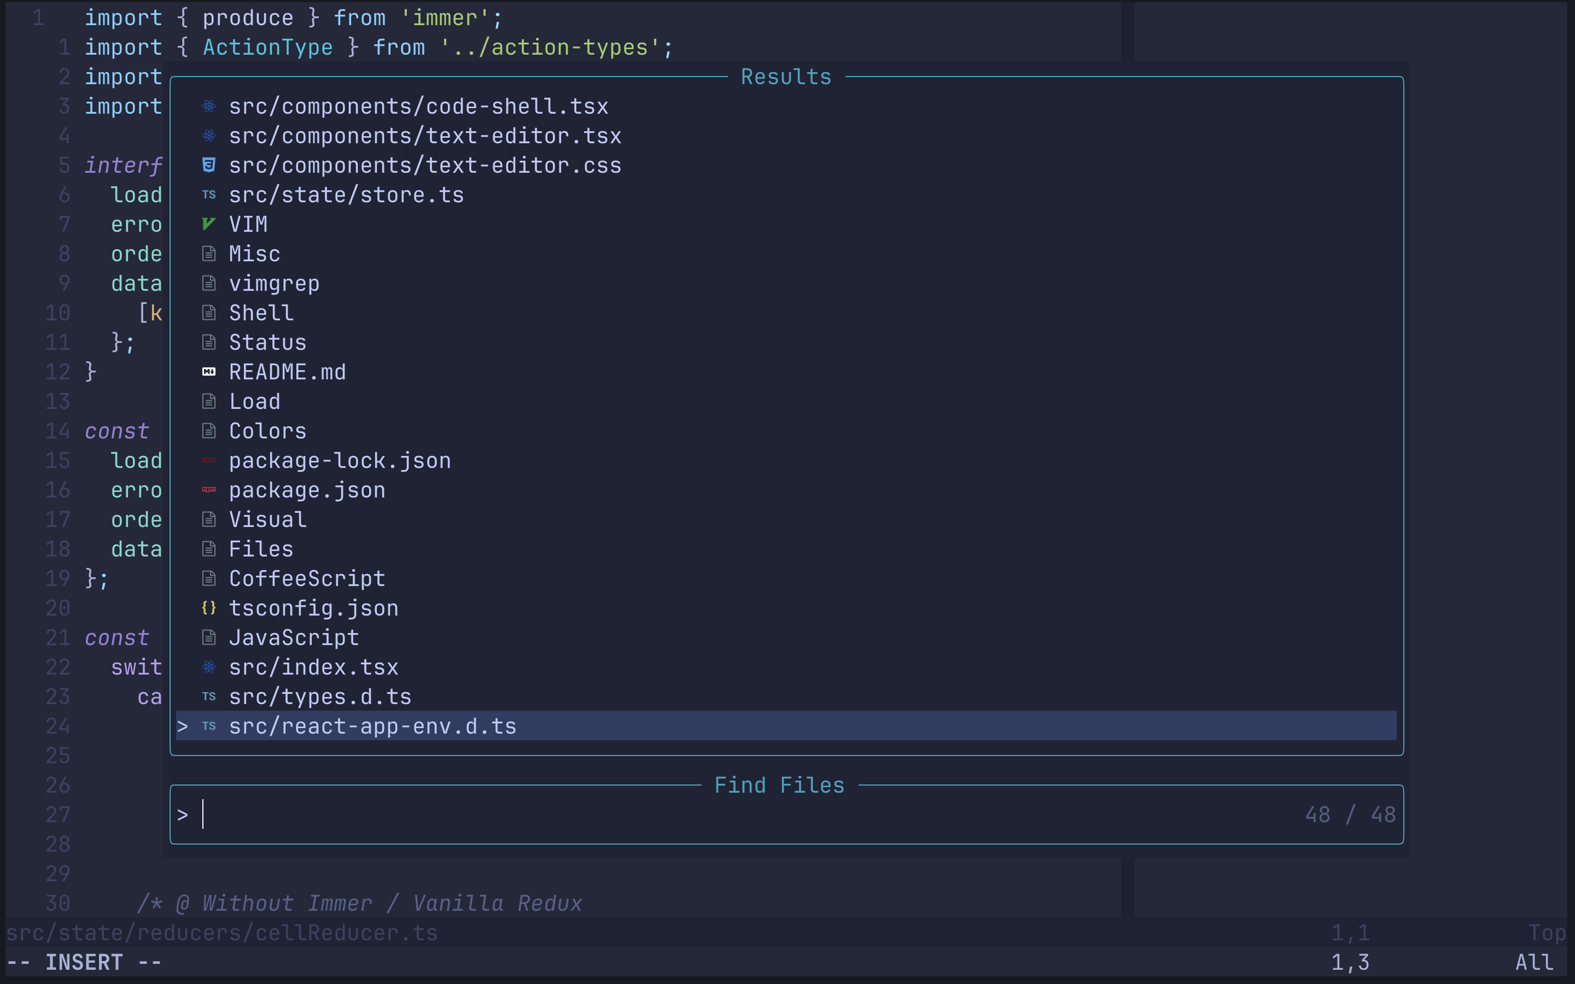Click the CSS icon beside text-editor.css
Screen dimensions: 1575x984
[x=208, y=165]
